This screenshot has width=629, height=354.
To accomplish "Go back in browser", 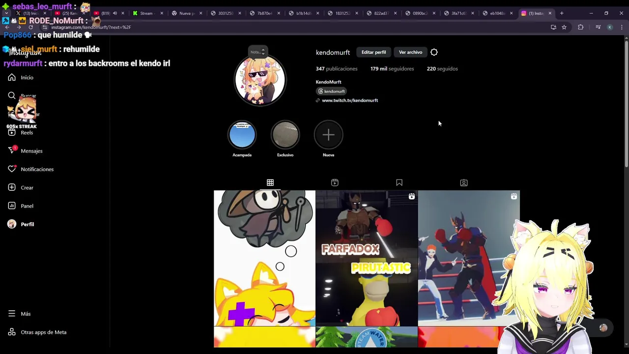I will click(x=7, y=27).
